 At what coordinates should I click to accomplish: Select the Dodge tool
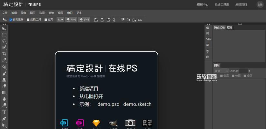(4, 105)
